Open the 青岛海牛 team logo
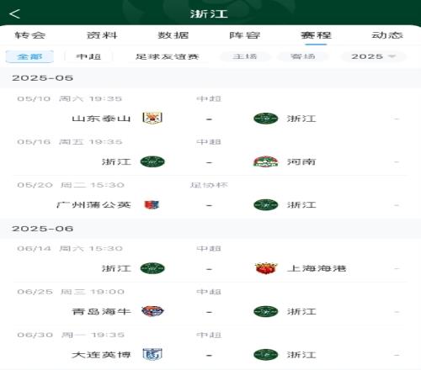The image size is (421, 370). click(152, 311)
